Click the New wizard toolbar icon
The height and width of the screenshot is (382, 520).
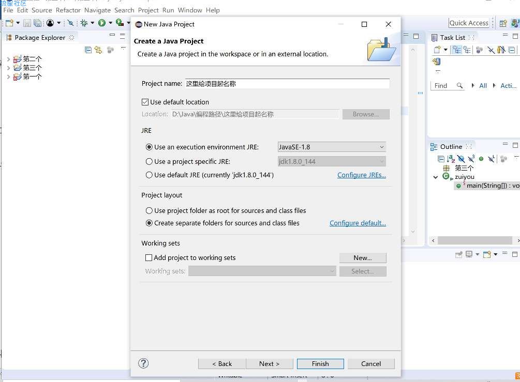click(9, 23)
